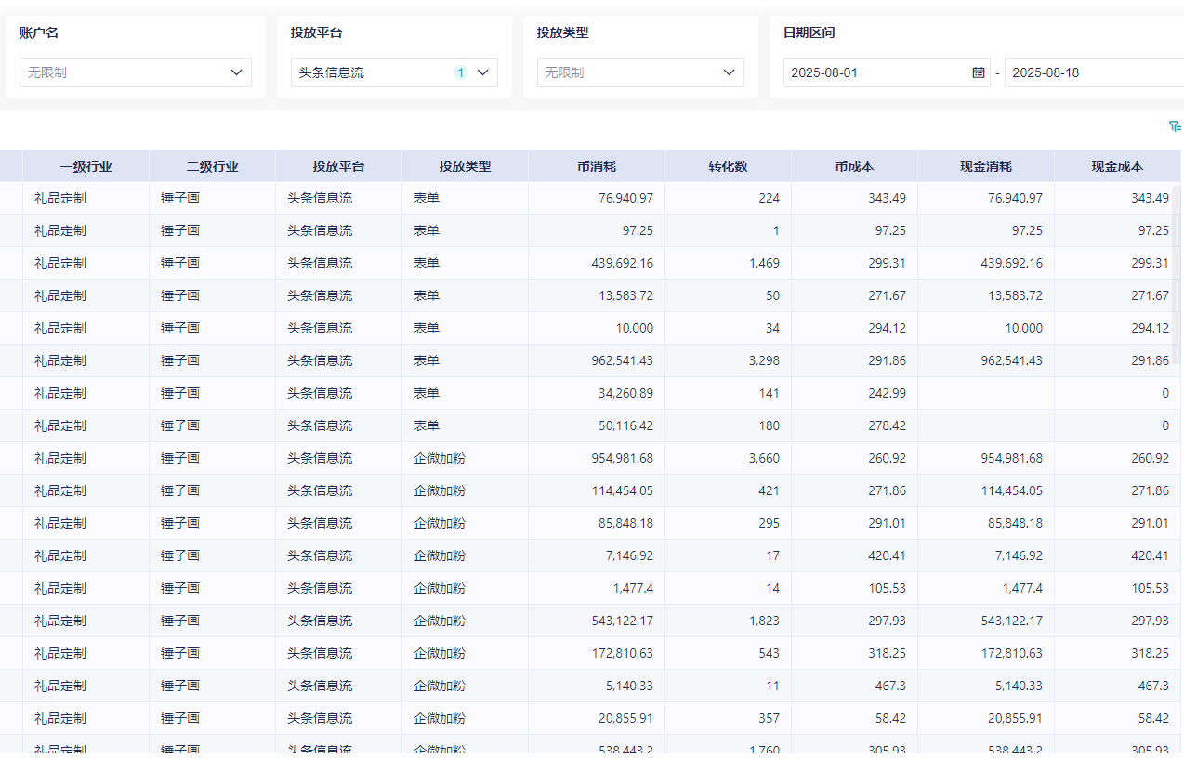Open the 账户名 dropdown

pos(136,72)
